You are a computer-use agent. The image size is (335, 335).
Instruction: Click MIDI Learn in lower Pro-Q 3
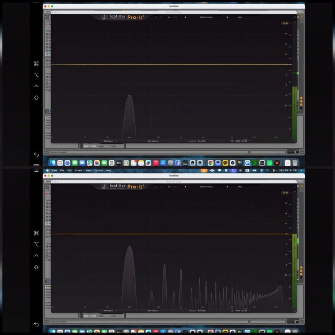click(108, 311)
